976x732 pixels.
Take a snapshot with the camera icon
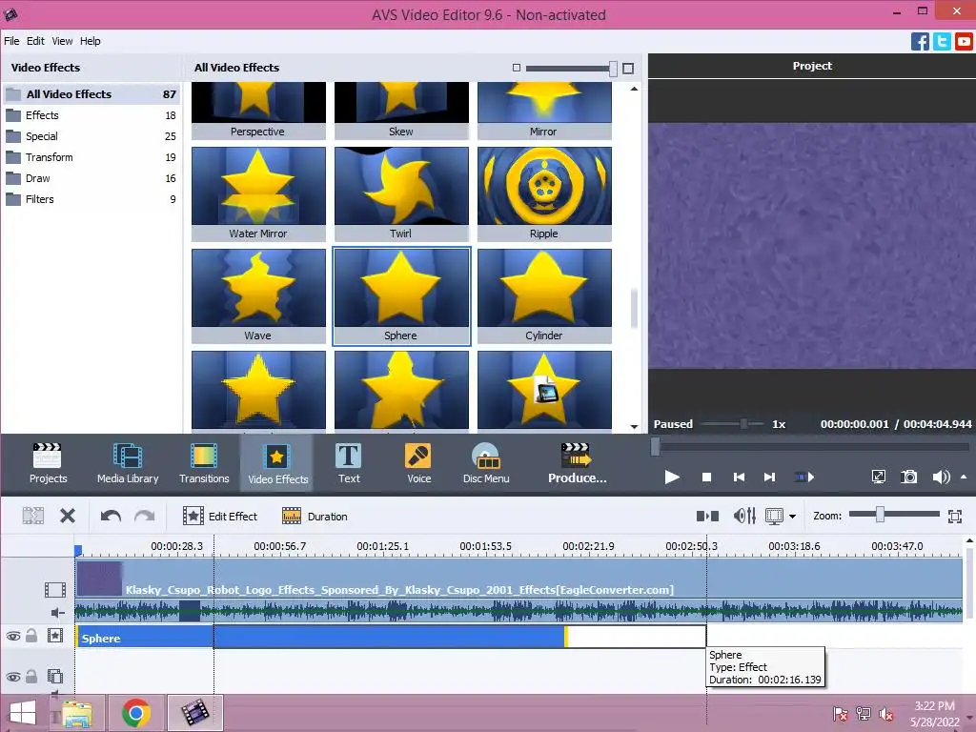908,477
